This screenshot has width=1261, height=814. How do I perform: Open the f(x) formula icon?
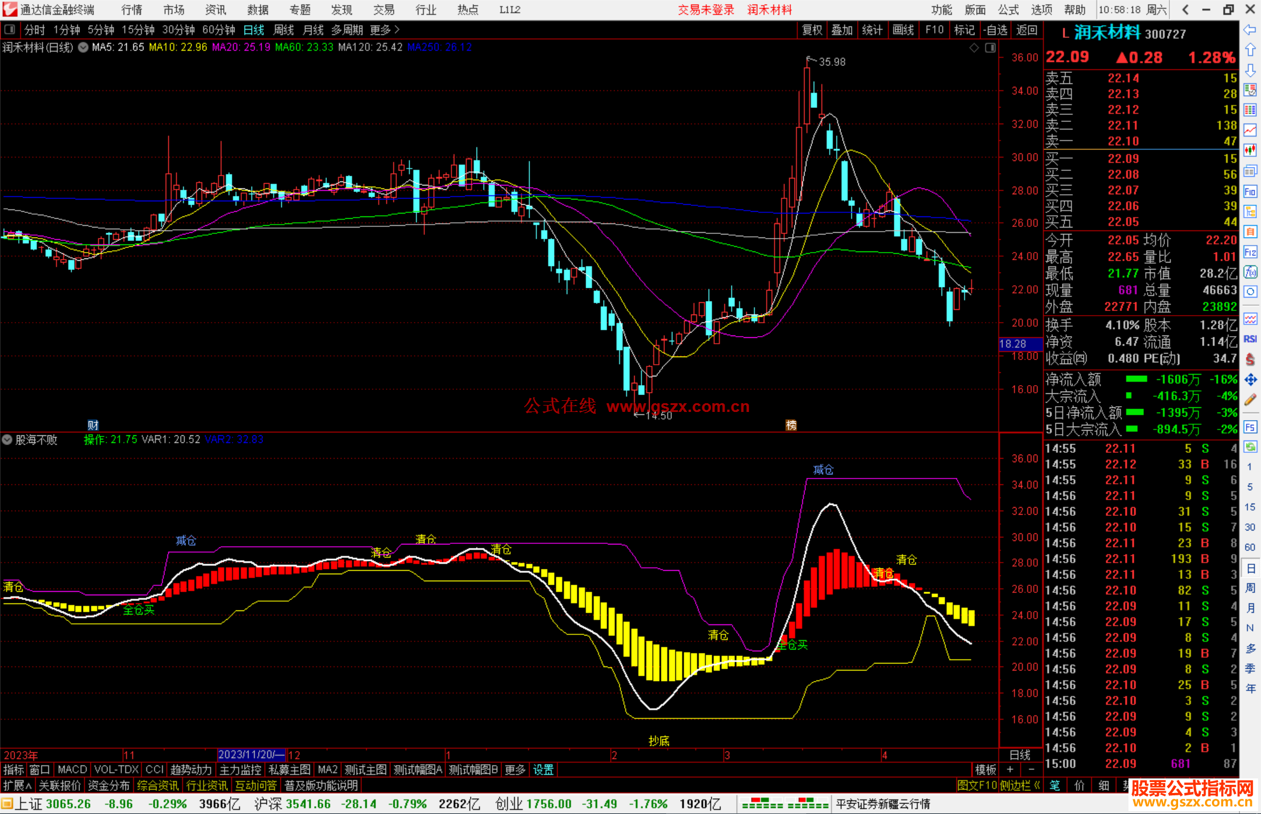[x=1250, y=272]
